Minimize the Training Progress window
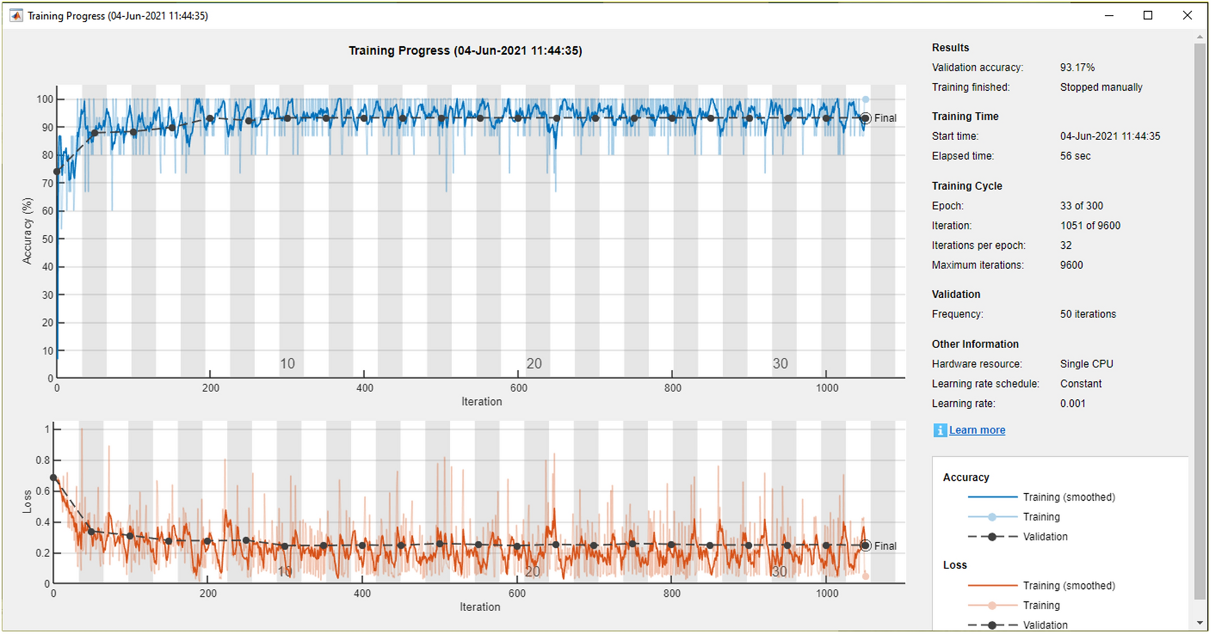 pos(1109,15)
